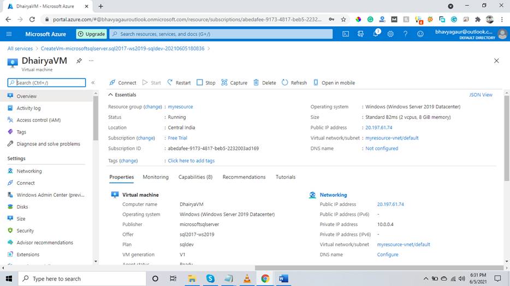Click change next to Subscription
Screen dimensions: 510x286
(x=146, y=138)
